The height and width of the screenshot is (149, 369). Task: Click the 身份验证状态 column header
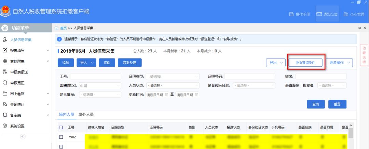(258, 128)
